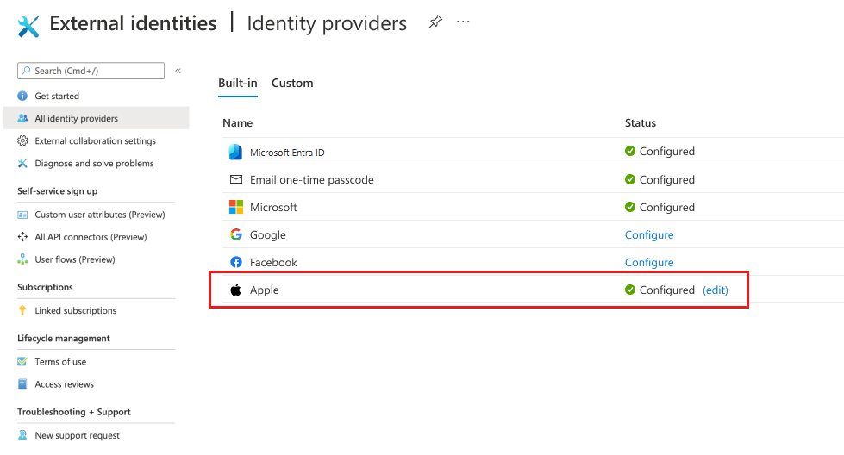Select the Microsoft provider name

point(273,207)
